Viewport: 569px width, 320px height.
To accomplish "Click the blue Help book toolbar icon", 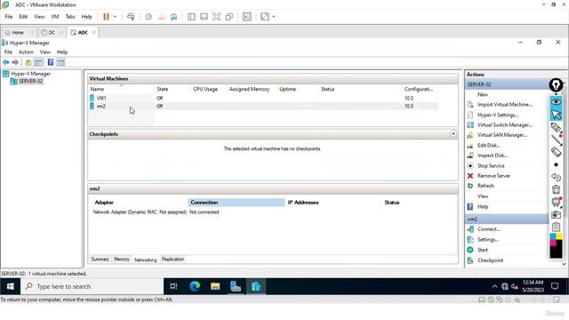I will point(51,62).
